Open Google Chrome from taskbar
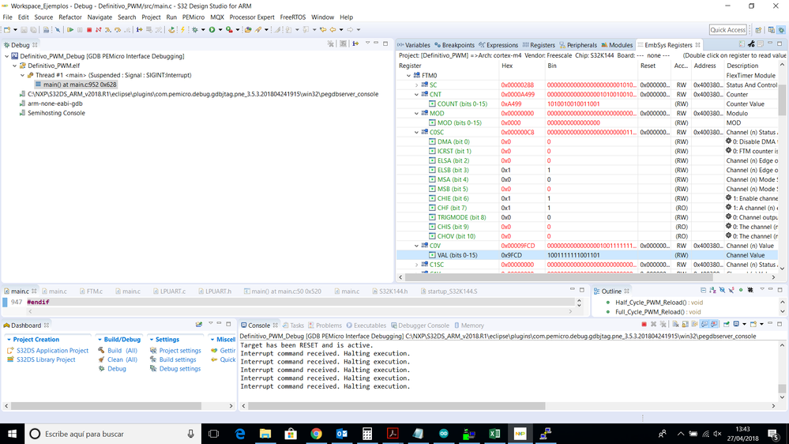Viewport: 789px width, 444px height. tap(316, 434)
